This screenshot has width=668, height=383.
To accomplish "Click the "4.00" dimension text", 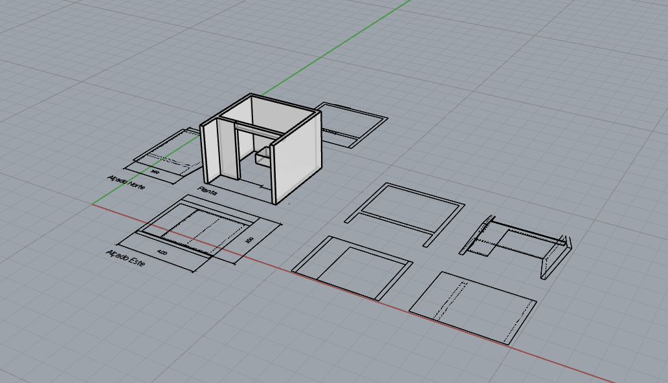I will click(162, 252).
